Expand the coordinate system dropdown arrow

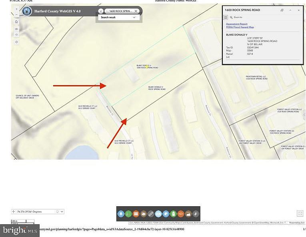click(x=62, y=211)
